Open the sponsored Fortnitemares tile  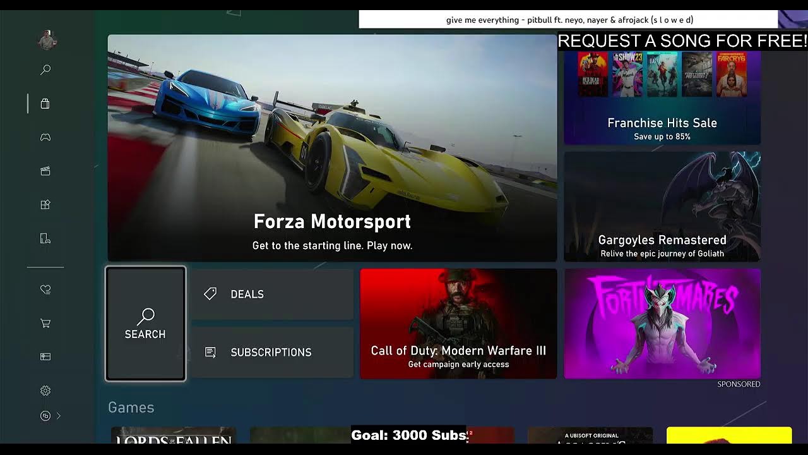click(x=662, y=324)
